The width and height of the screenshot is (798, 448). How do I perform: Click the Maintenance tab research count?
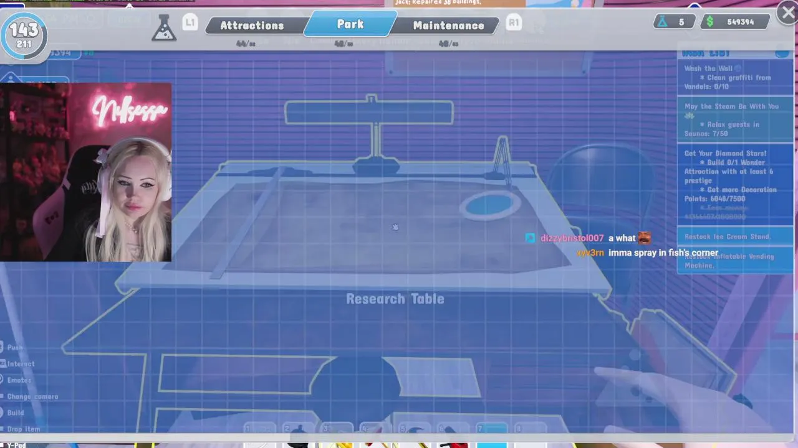(448, 44)
